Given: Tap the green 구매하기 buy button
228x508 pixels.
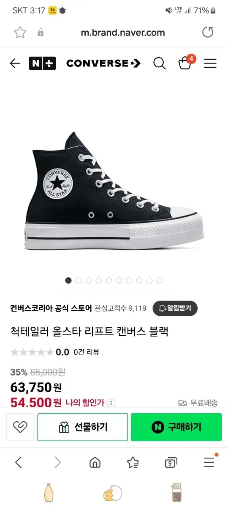Looking at the screenshot, I should 176,427.
